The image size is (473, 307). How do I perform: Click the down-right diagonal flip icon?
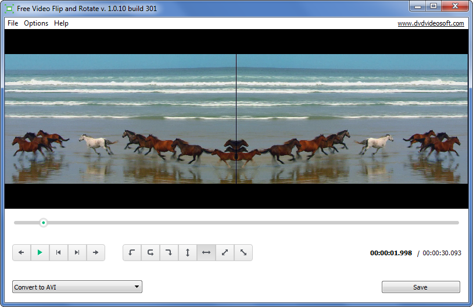243,252
